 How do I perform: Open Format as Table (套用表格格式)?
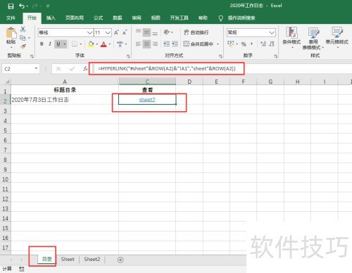(313, 38)
